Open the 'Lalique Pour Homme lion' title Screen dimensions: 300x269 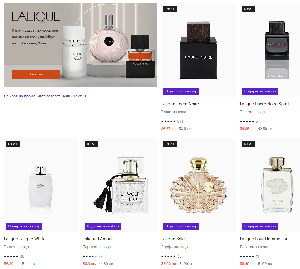(x=264, y=239)
